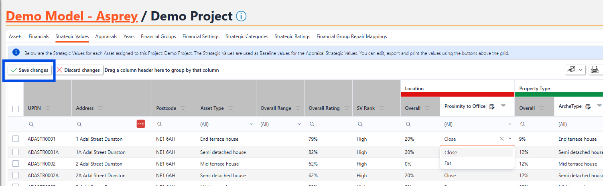603x186 pixels.
Task: Open the UPRN column filter menu icon
Action: coord(48,108)
